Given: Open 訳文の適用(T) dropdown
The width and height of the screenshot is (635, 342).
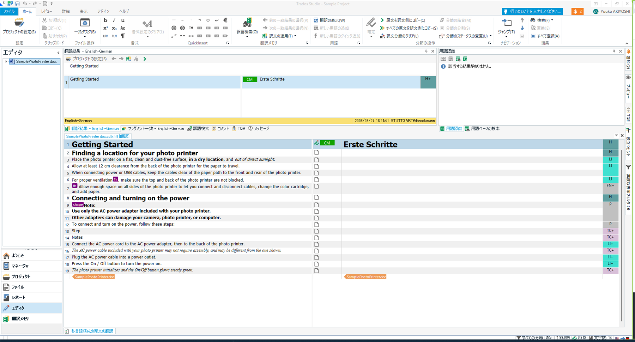Looking at the screenshot, I should 279,36.
